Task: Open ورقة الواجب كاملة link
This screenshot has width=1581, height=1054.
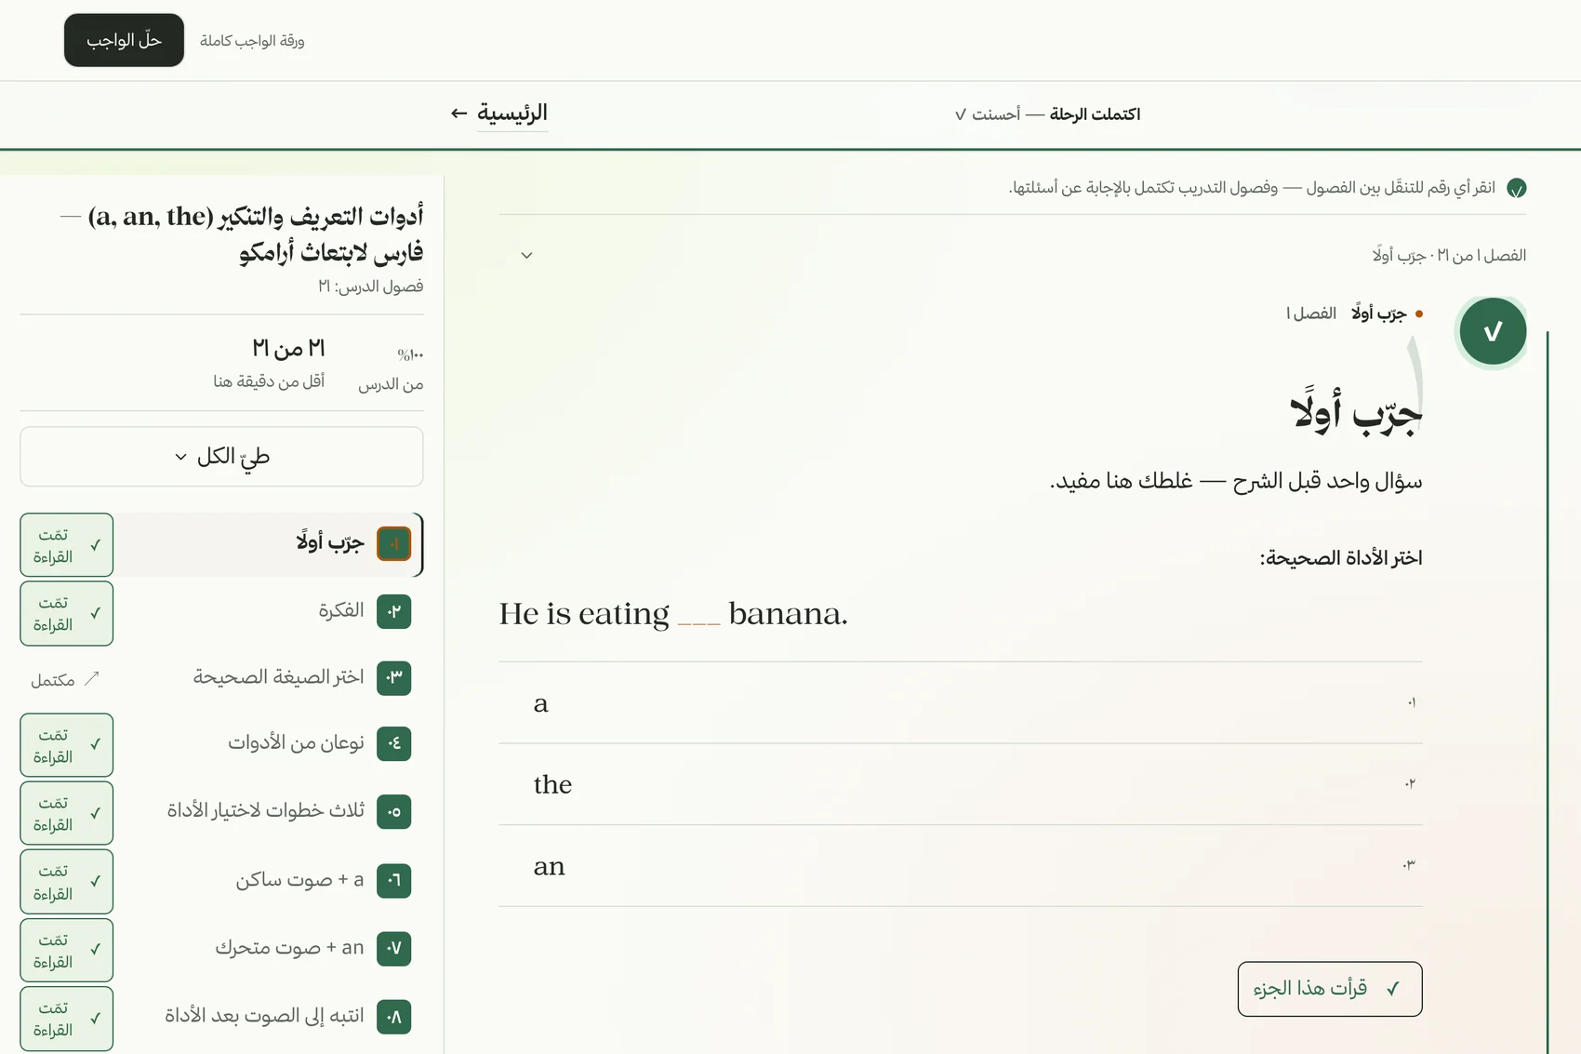Action: coord(252,41)
